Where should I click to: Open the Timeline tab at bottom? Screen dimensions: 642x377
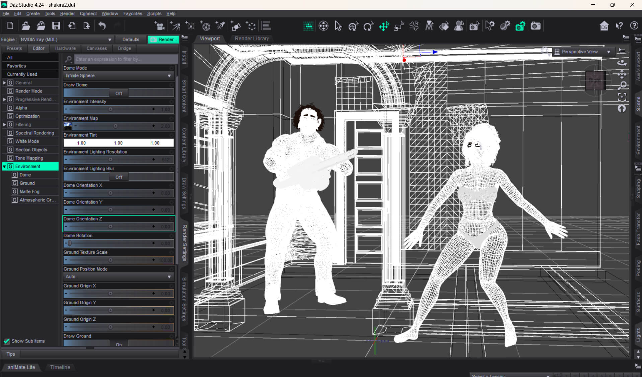coord(60,367)
